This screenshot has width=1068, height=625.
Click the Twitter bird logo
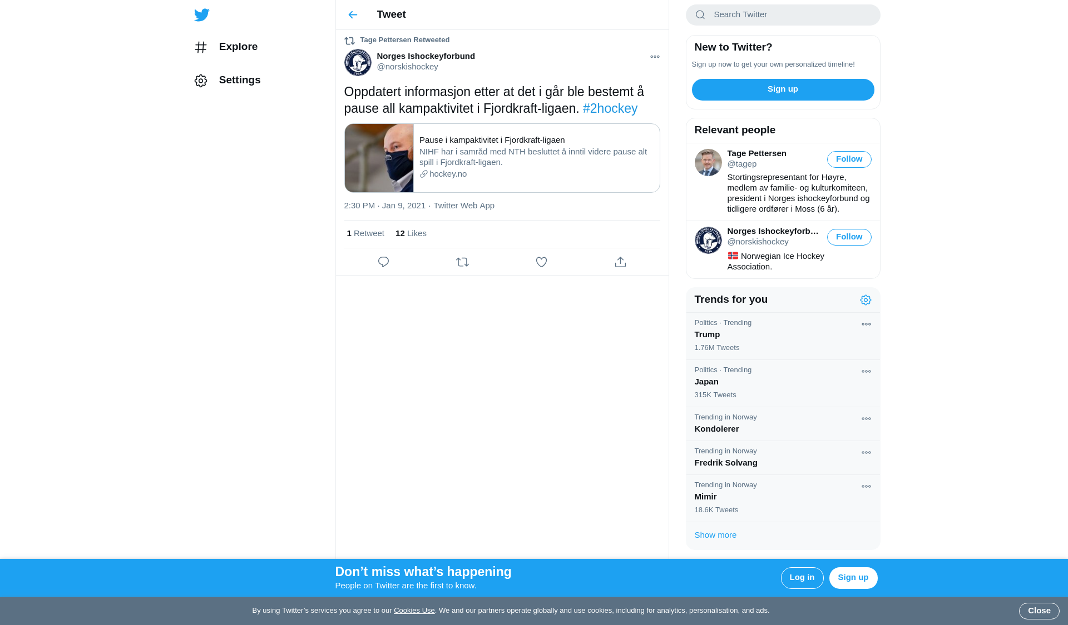[201, 15]
